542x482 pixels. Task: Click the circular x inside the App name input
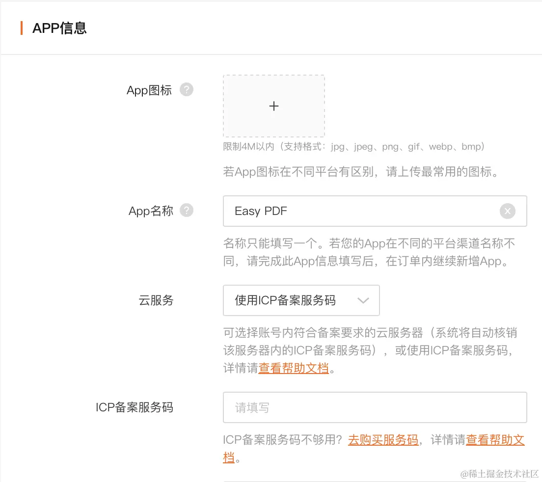tap(508, 211)
